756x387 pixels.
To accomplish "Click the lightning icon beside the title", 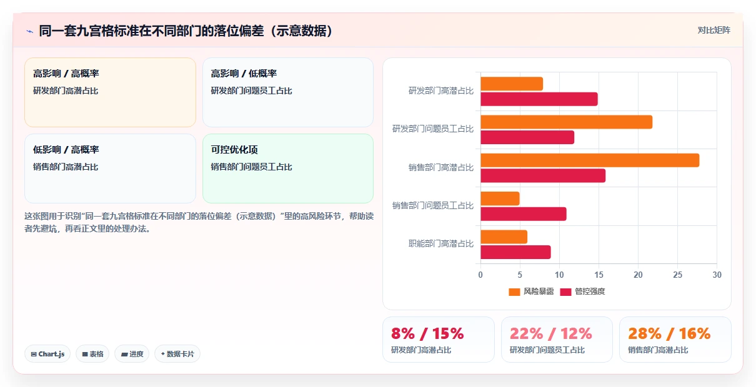I will tap(29, 31).
